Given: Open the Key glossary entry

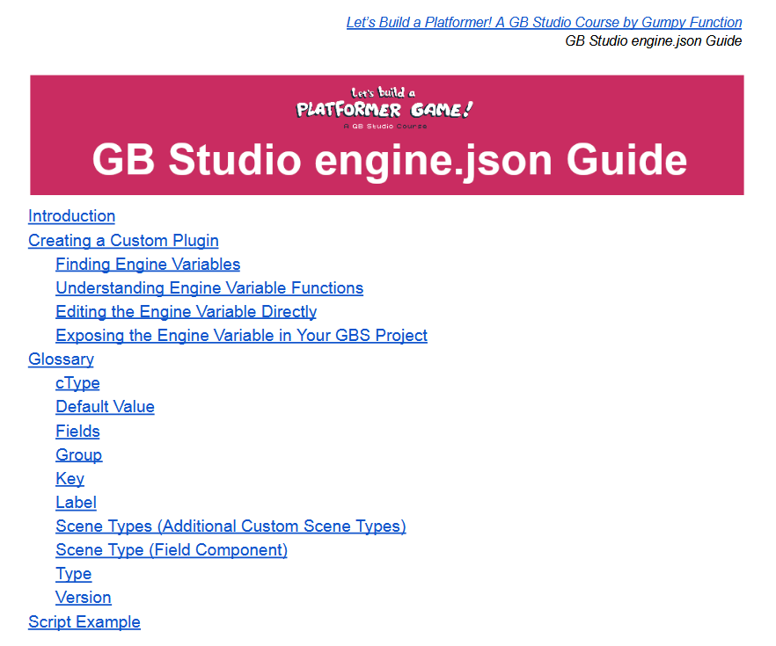Looking at the screenshot, I should pyautogui.click(x=70, y=478).
